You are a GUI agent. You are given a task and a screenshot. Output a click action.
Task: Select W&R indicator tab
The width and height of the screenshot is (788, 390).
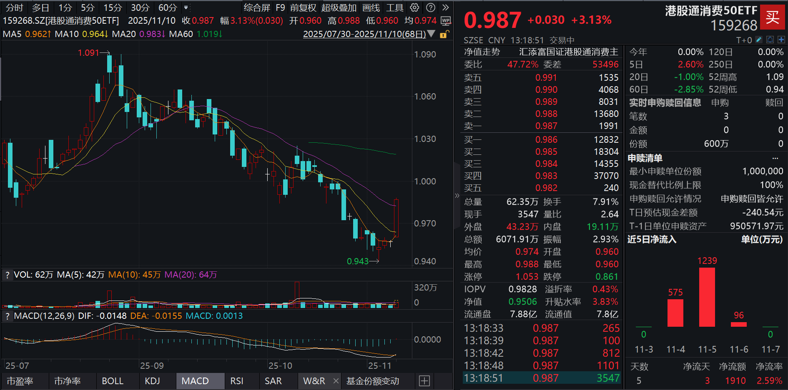[314, 381]
